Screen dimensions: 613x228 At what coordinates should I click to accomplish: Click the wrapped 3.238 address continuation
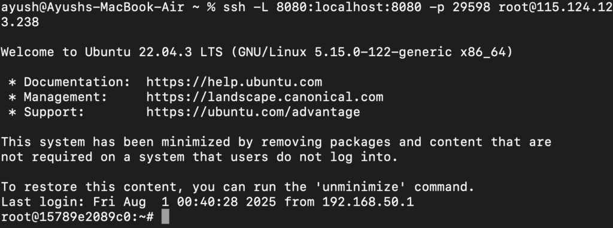pos(20,22)
